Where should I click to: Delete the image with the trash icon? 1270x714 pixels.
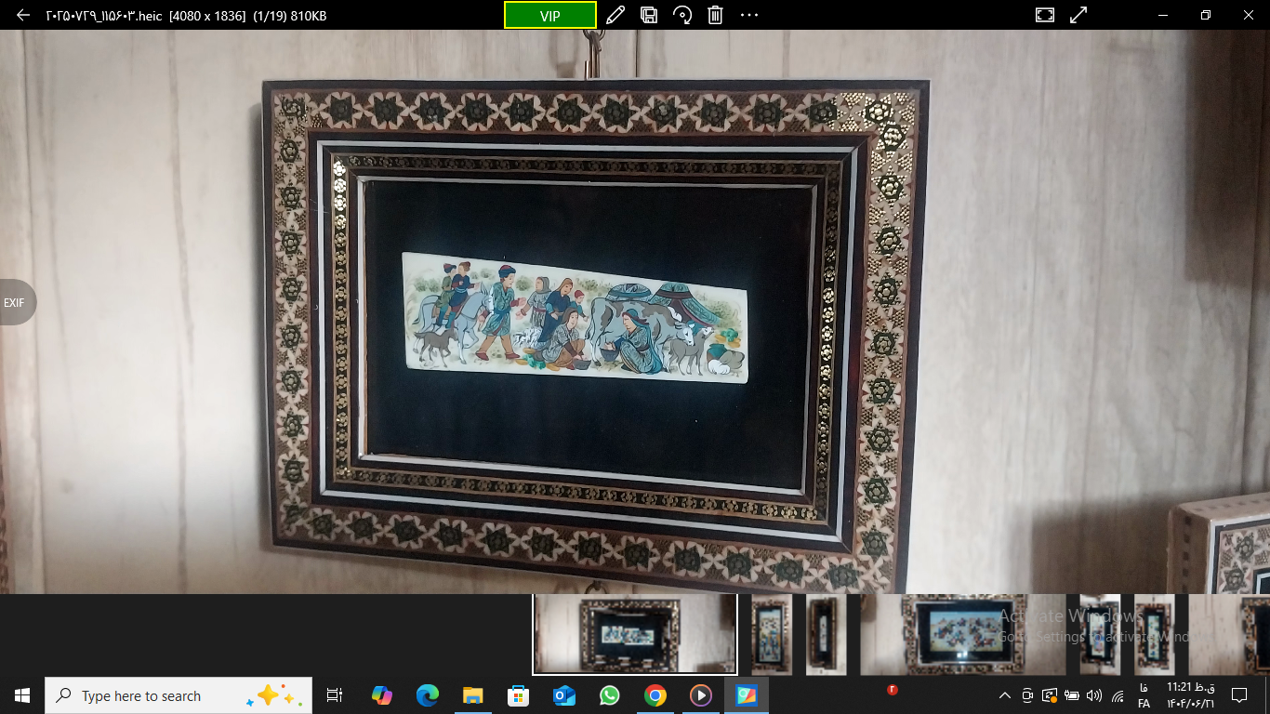coord(715,15)
